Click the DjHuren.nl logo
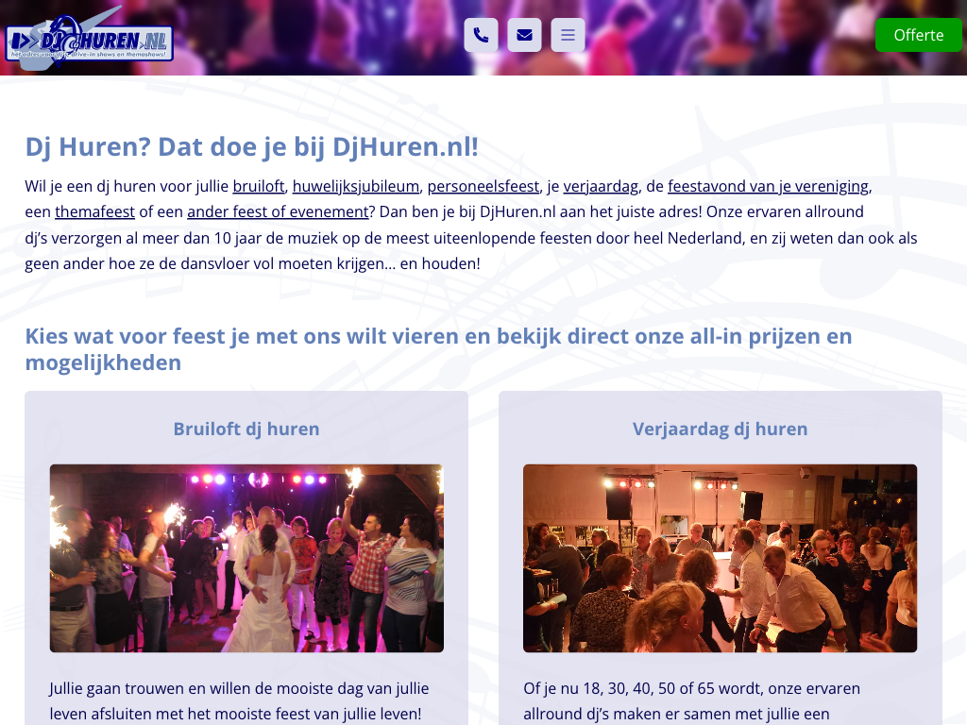Viewport: 967px width, 725px height. (x=90, y=37)
